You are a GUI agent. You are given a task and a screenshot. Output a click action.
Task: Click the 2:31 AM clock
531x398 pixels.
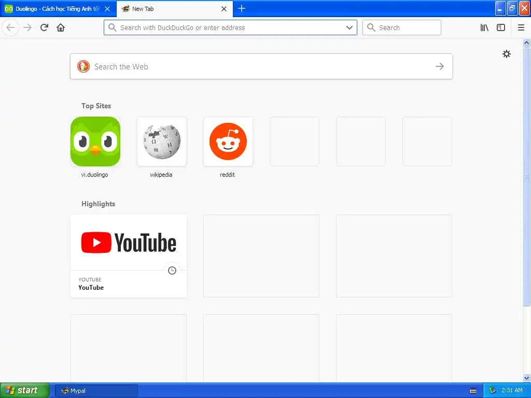point(512,390)
